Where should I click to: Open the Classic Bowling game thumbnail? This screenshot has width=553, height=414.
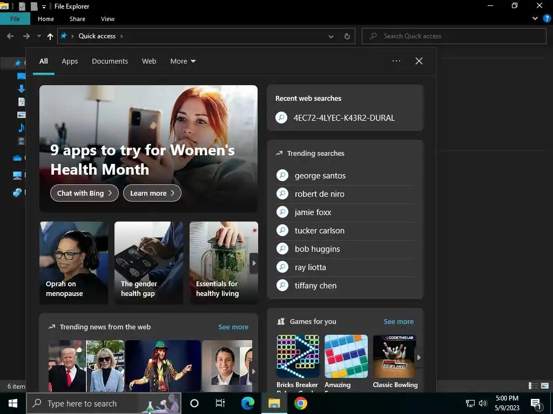(394, 356)
